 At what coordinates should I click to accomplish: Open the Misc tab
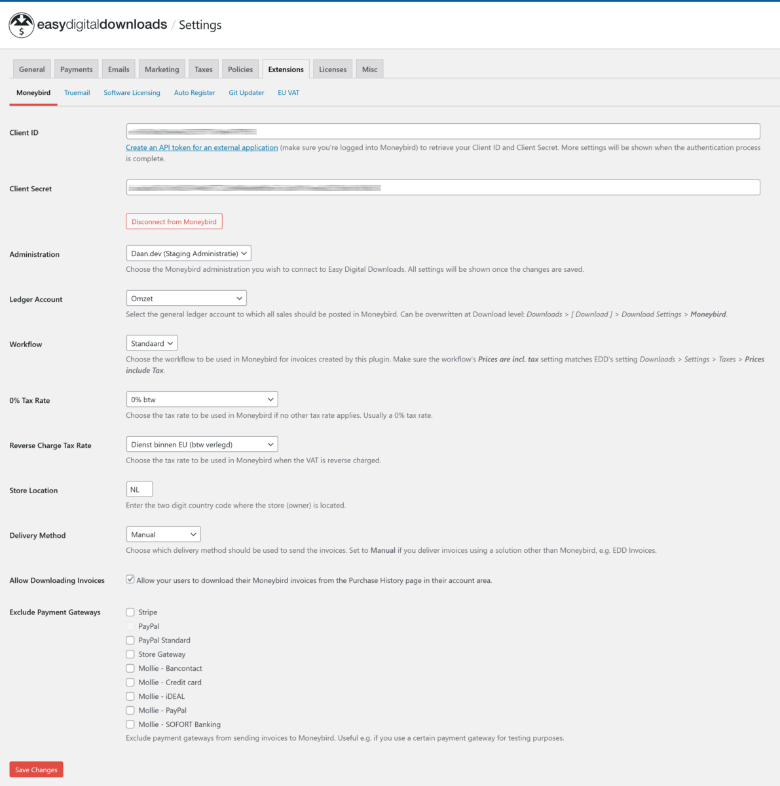(x=370, y=69)
